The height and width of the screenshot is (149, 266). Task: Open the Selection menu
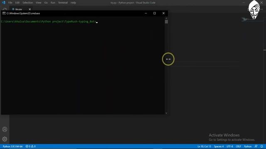click(x=28, y=3)
